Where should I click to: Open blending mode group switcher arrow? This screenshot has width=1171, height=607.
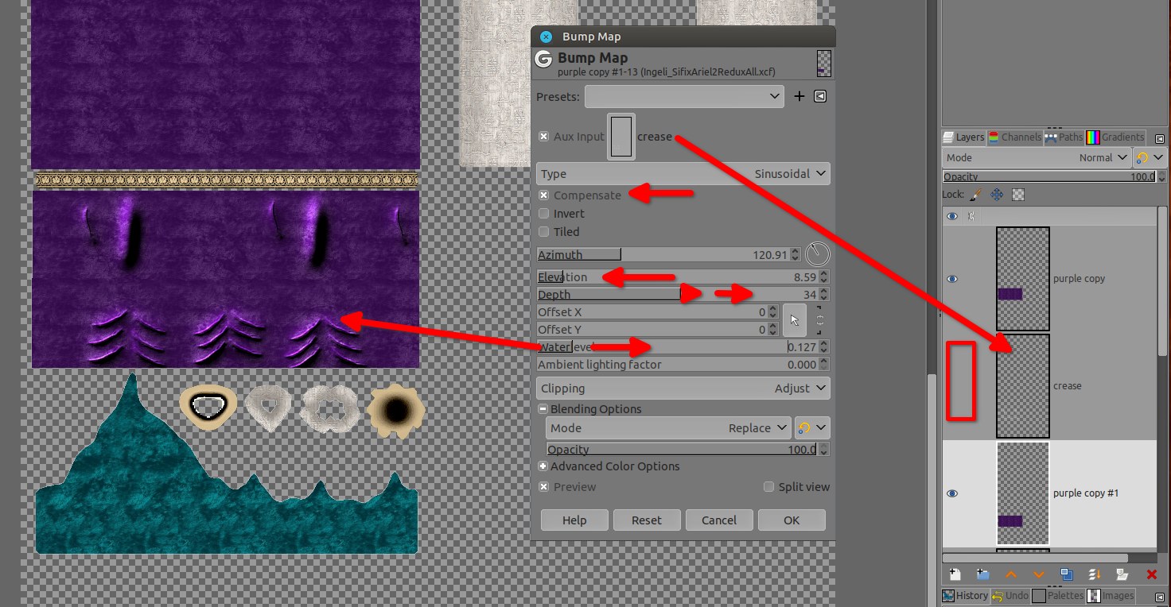pyautogui.click(x=821, y=428)
